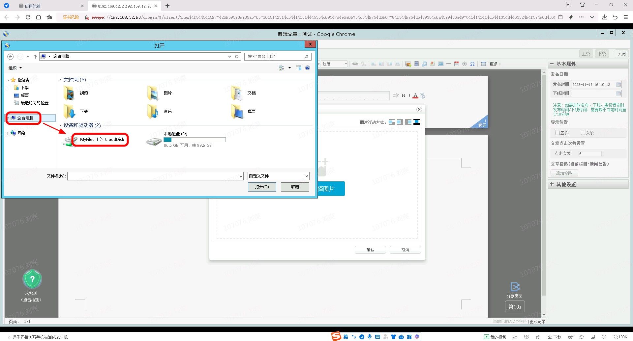This screenshot has height=341, width=633.
Task: Click the insert special character Omega icon
Action: (472, 64)
